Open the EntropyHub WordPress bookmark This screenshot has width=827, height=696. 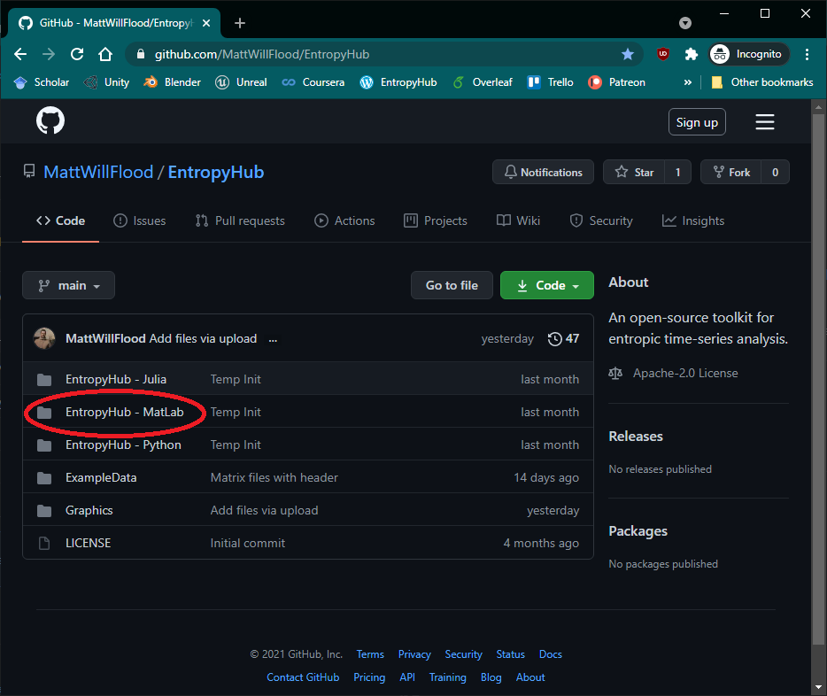pyautogui.click(x=398, y=82)
